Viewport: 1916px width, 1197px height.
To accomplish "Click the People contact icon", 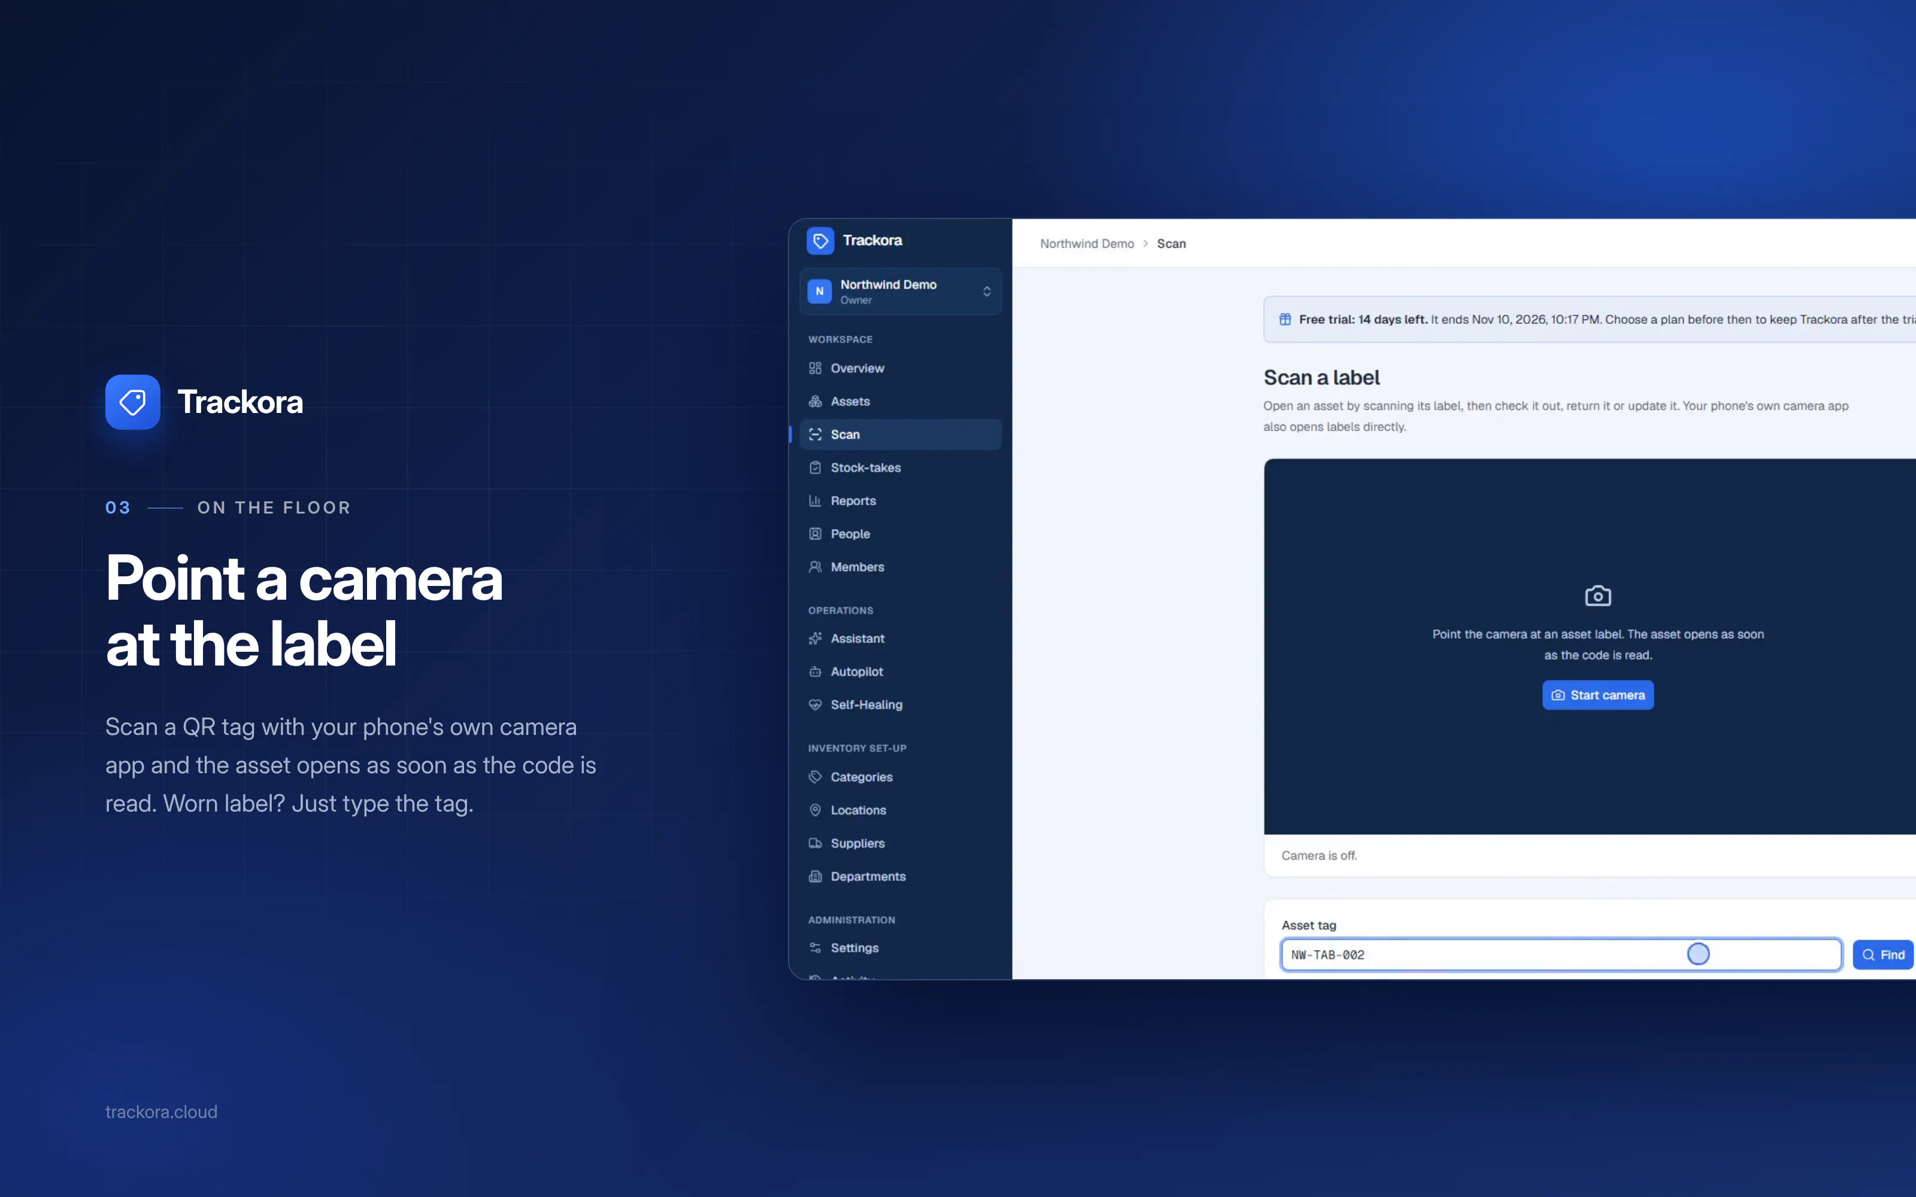I will pos(815,534).
